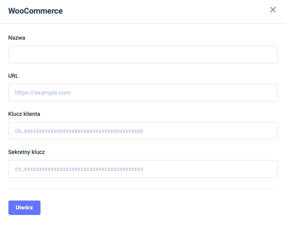Click empty space right of Utwórz button
The width and height of the screenshot is (286, 231).
point(160,208)
